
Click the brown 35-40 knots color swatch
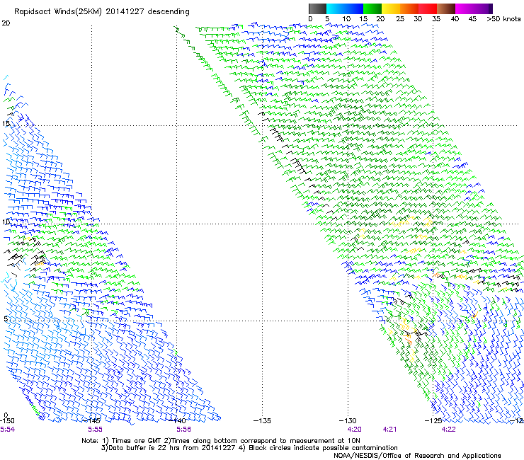(446, 8)
